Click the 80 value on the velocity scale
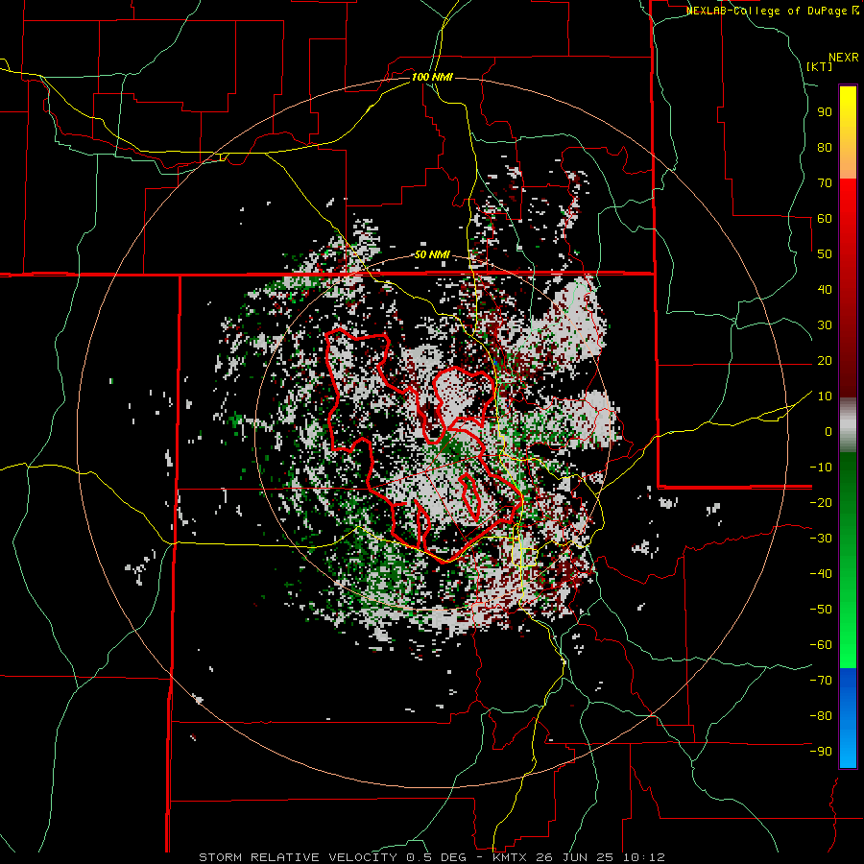 [825, 148]
